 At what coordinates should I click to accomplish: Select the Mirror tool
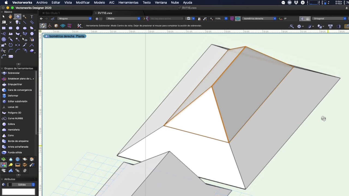[x=18, y=45]
